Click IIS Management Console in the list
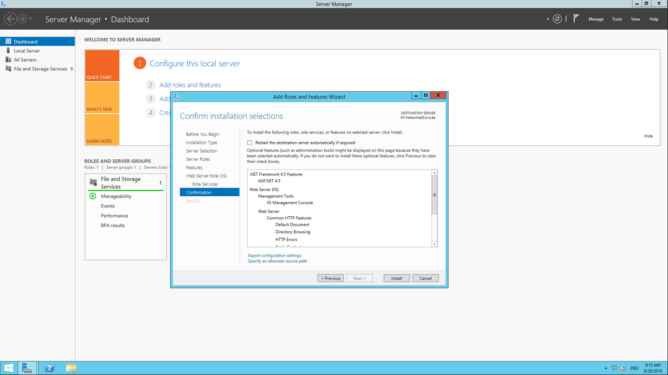The width and height of the screenshot is (668, 375). point(290,203)
